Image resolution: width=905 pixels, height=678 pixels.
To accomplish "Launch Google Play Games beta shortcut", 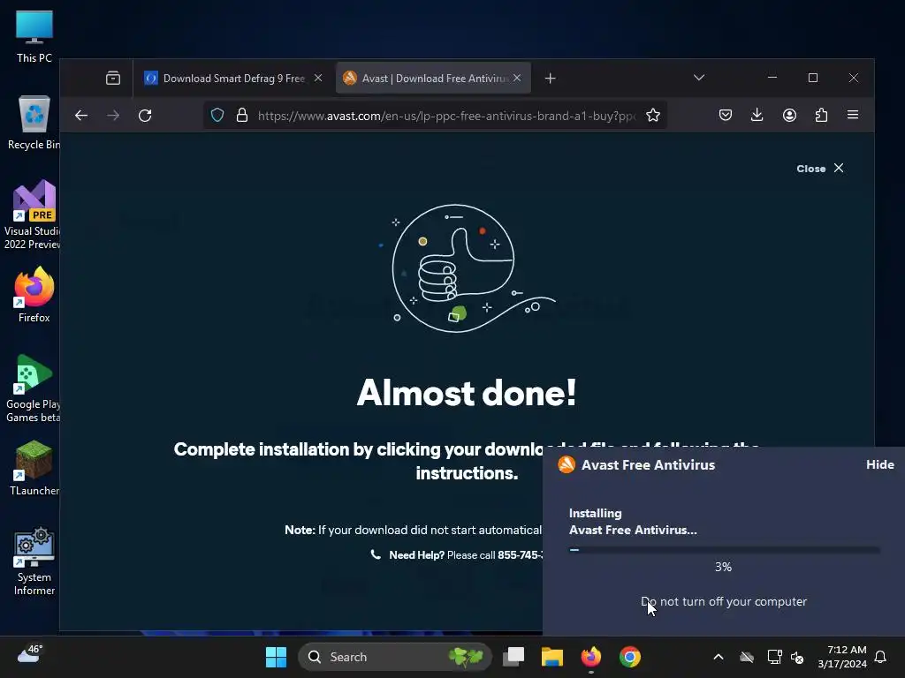I will click(x=33, y=388).
